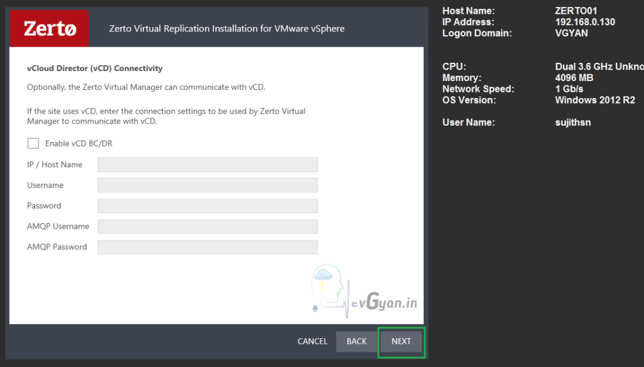Screen dimensions: 644x367
Task: Click the Windows 2012 R2 OS version text
Action: (595, 99)
